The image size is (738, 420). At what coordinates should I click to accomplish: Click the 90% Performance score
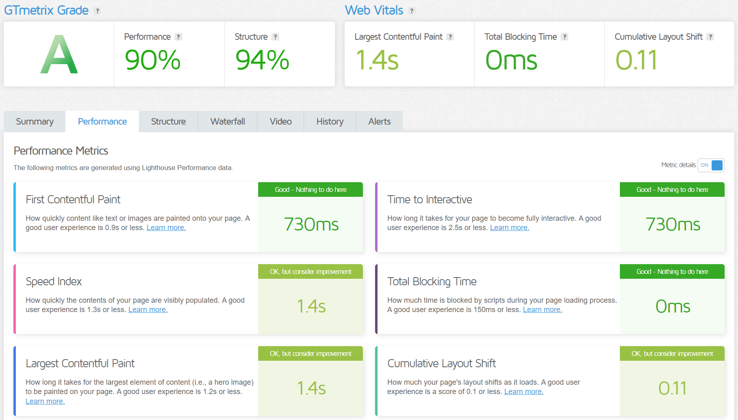coord(153,60)
